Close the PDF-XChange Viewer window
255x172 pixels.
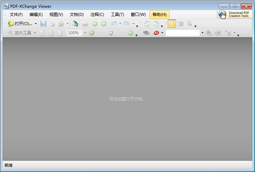[x=246, y=6]
